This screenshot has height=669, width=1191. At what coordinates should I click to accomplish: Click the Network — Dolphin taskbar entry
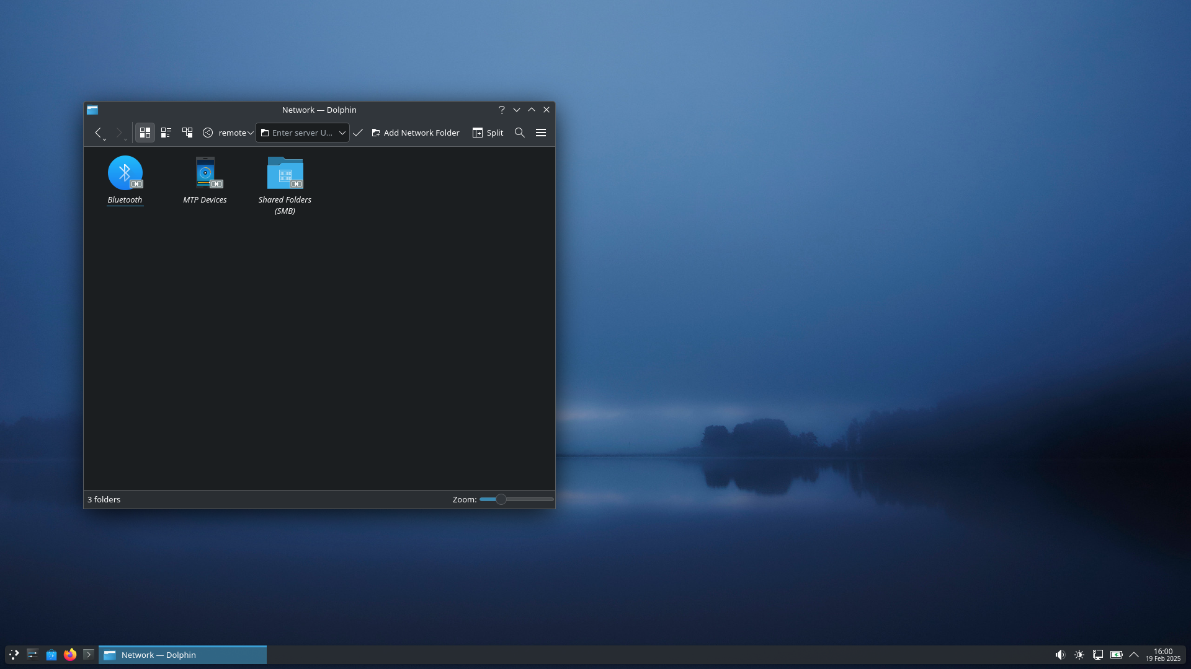(x=183, y=655)
